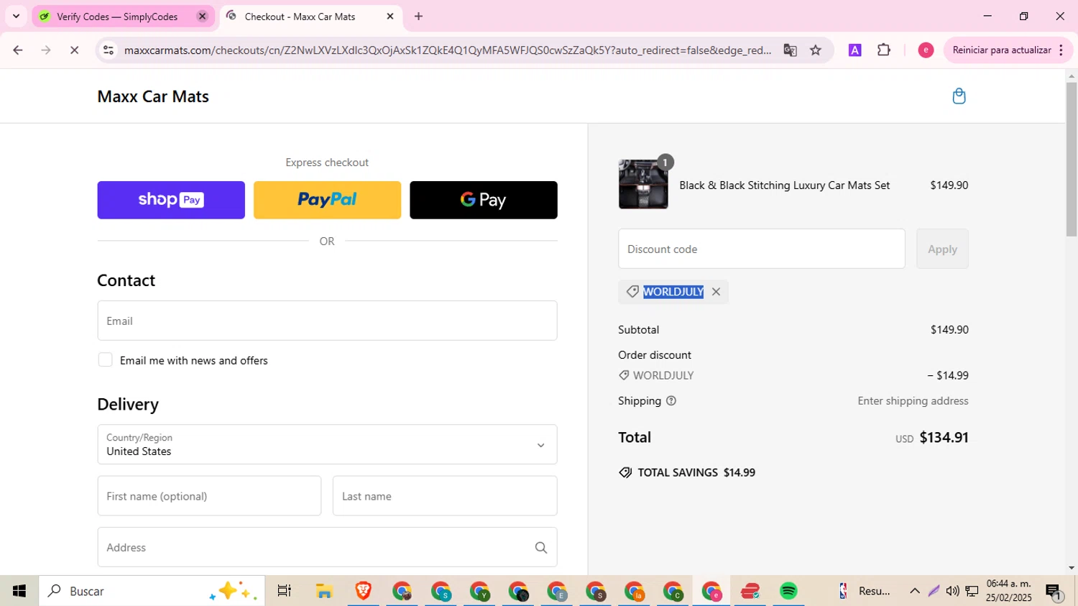
Task: Focus the Address input field
Action: tap(327, 548)
